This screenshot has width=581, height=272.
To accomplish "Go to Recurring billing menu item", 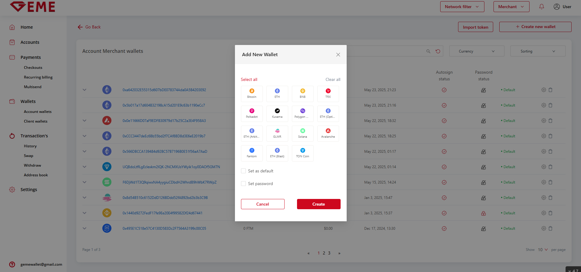I will pyautogui.click(x=38, y=77).
